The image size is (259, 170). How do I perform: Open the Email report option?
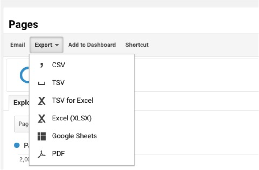pos(18,45)
